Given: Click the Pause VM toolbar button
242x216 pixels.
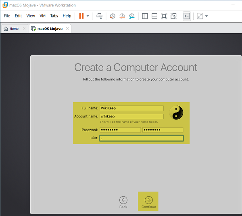Looking at the screenshot, I should click(x=81, y=16).
